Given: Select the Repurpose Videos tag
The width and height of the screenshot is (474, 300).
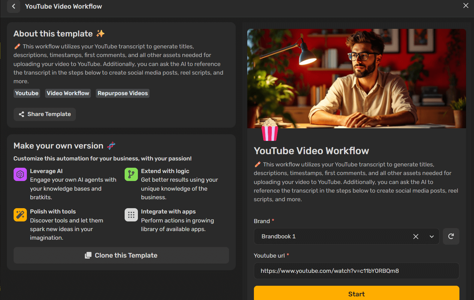Looking at the screenshot, I should pos(122,93).
